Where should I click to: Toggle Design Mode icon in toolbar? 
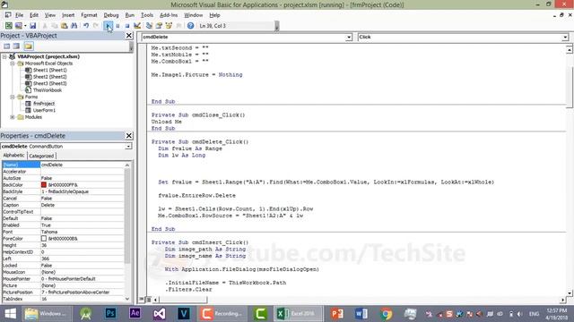(x=137, y=26)
